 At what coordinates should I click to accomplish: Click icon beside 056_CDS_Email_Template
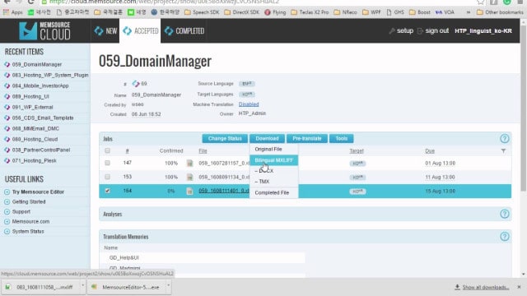[7, 118]
